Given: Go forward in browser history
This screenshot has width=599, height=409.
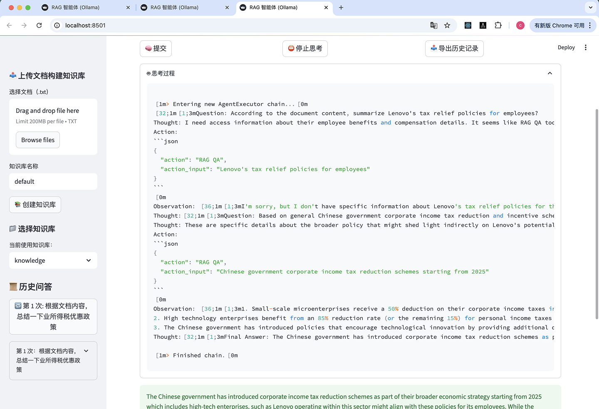Looking at the screenshot, I should point(24,25).
